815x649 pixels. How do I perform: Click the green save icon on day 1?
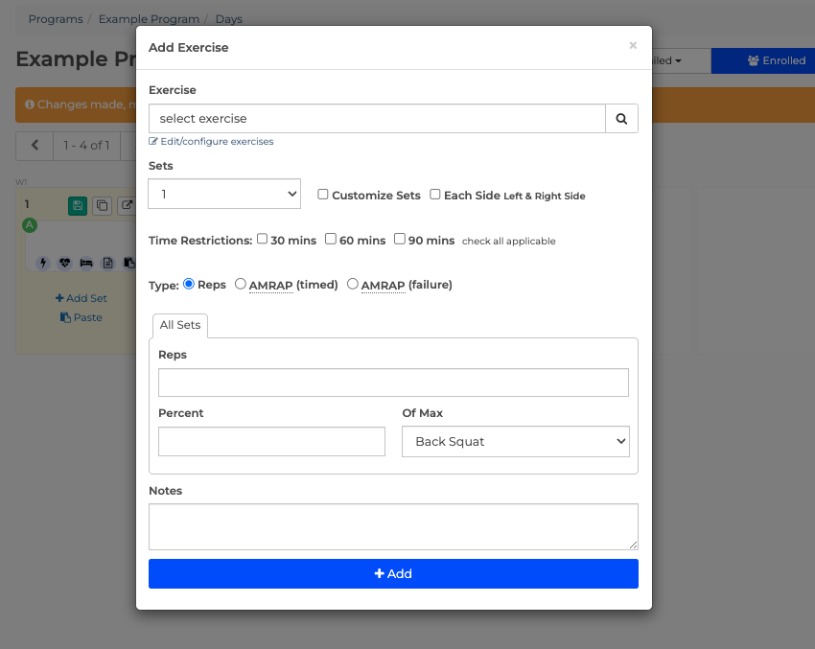(x=78, y=206)
